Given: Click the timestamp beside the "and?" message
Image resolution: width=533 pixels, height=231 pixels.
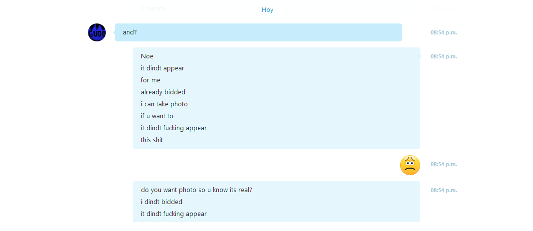Looking at the screenshot, I should 444,32.
